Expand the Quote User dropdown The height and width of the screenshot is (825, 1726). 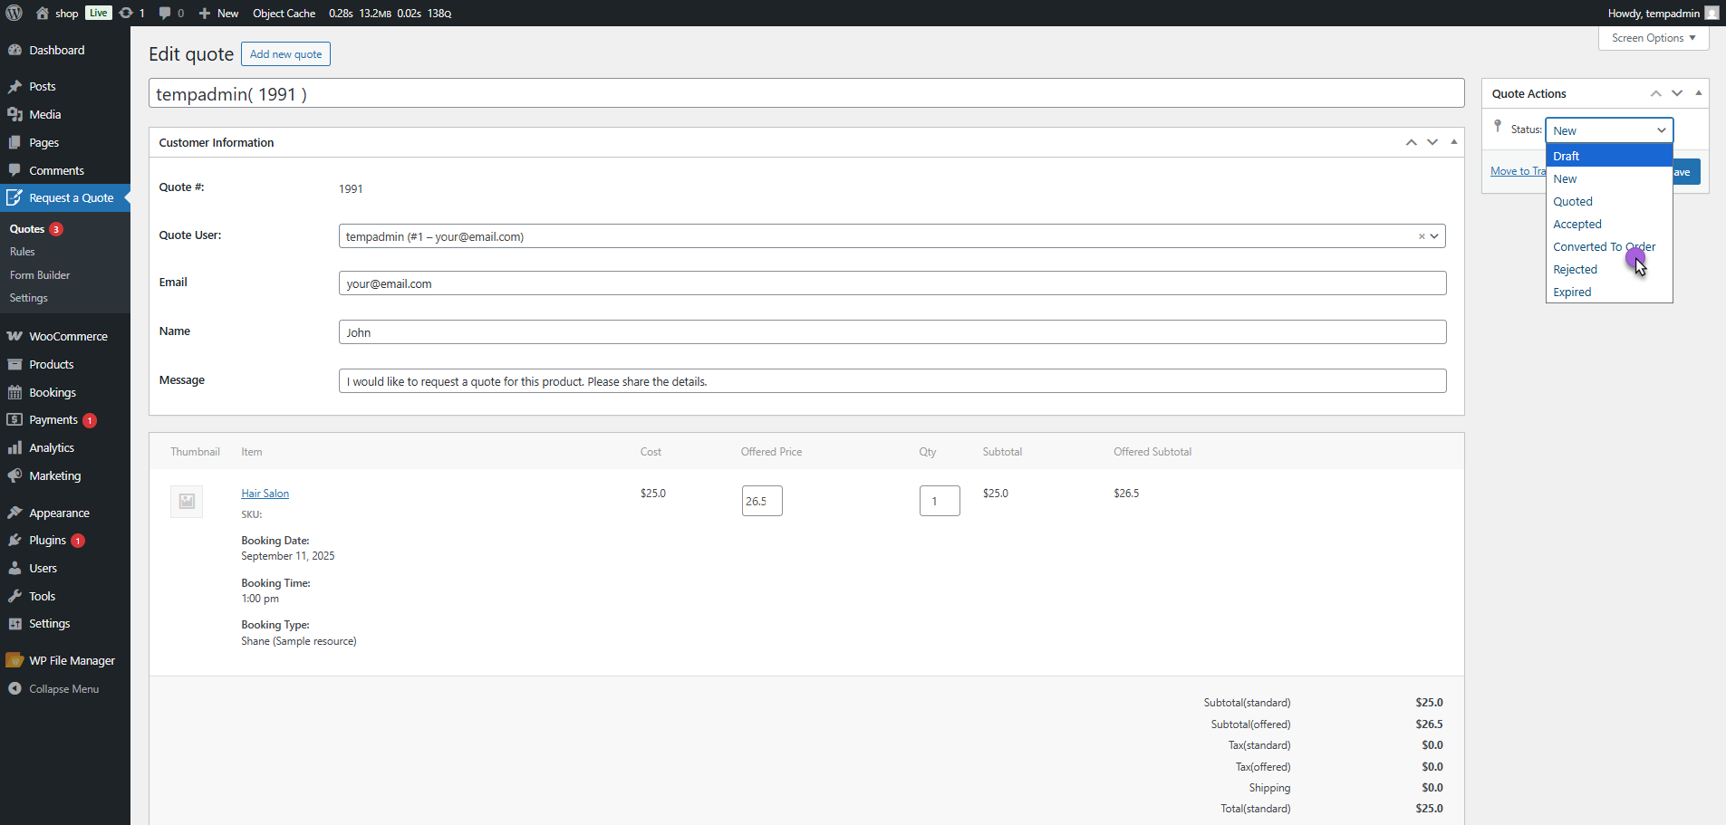1434,236
